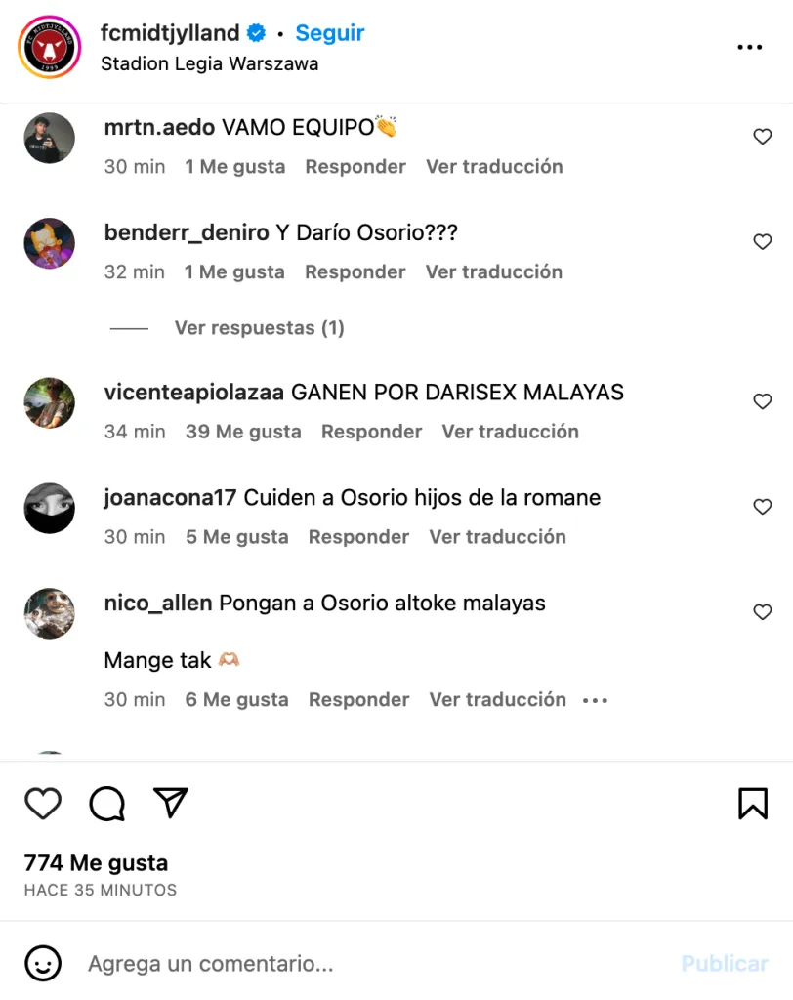Like joanacona17's comment heart

pos(763,507)
